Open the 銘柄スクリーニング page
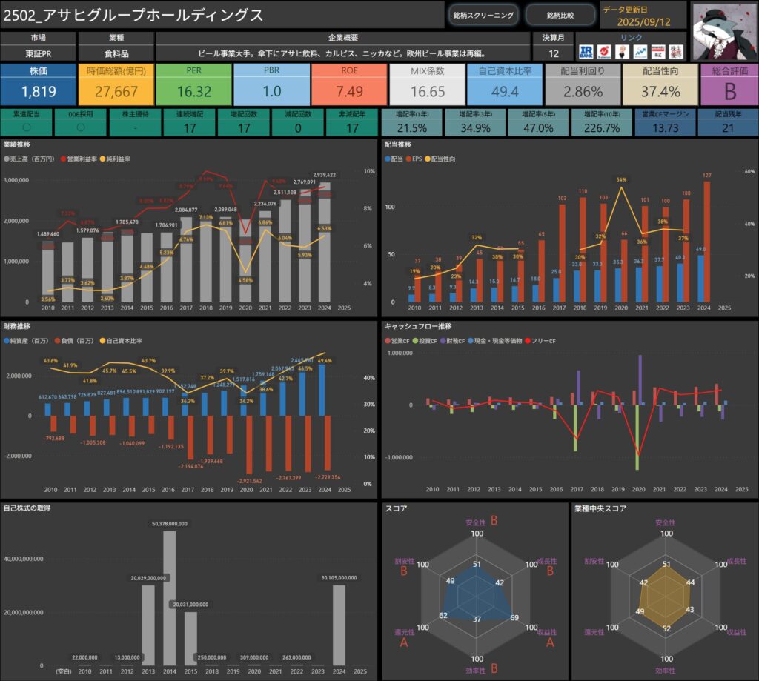The width and height of the screenshot is (759, 681). [483, 15]
